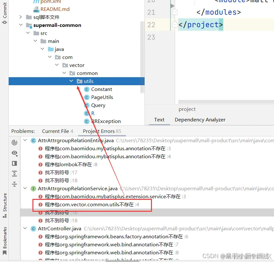Toggle the eye view options icon
The height and width of the screenshot is (262, 274).
click(14, 153)
